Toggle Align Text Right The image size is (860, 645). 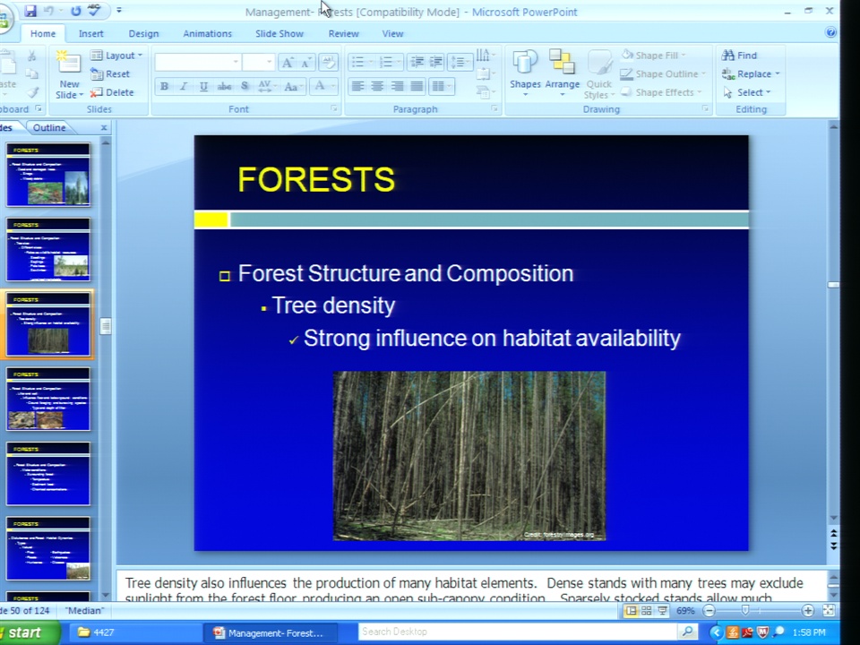pyautogui.click(x=397, y=86)
